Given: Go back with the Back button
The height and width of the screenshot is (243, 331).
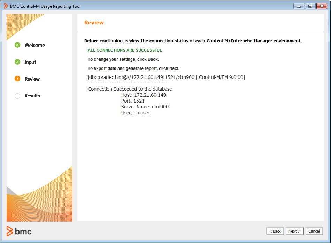Looking at the screenshot, I should point(275,231).
